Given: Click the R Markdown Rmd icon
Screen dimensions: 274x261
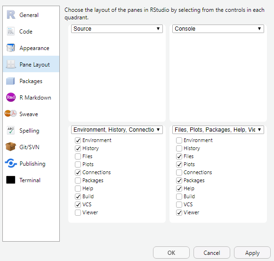Looking at the screenshot, I should point(11,97).
